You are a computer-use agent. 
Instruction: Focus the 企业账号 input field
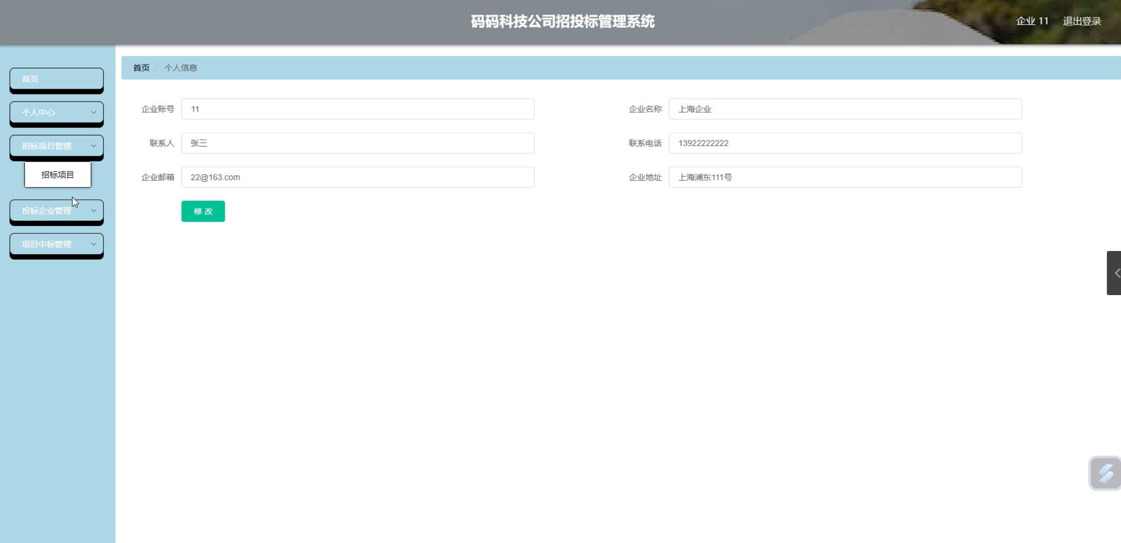tap(358, 109)
